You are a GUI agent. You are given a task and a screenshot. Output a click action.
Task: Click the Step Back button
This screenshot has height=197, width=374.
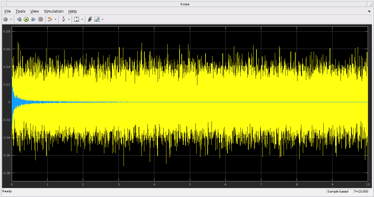click(x=19, y=19)
